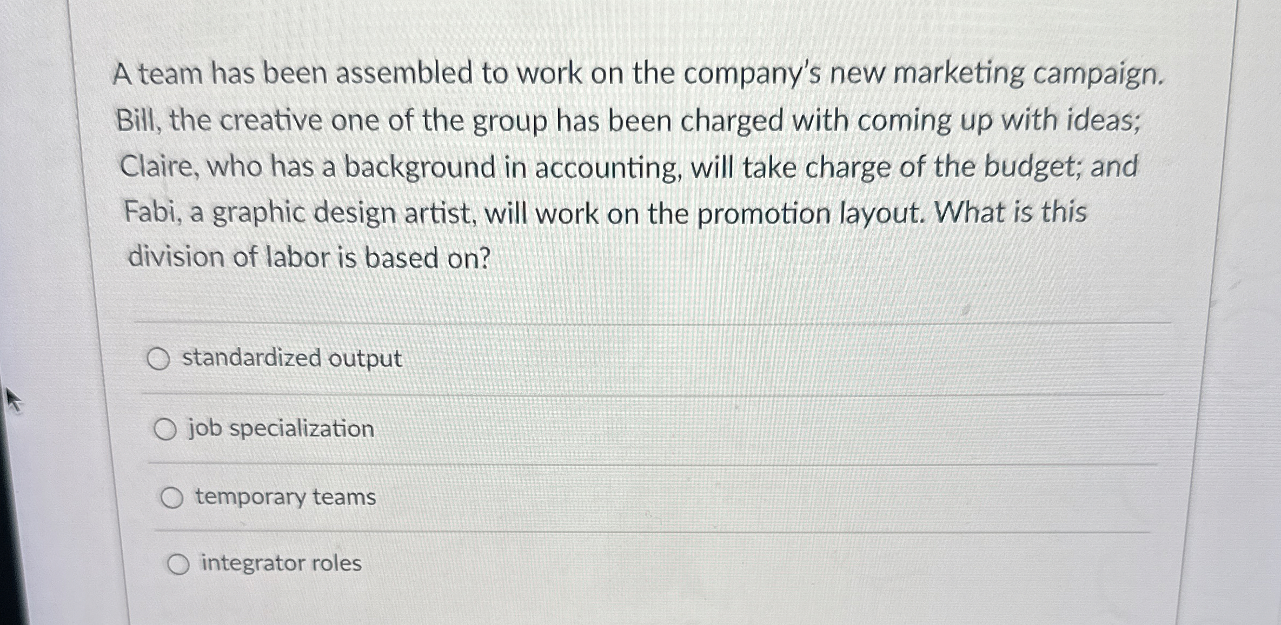This screenshot has height=625, width=1281.
Task: Pick the 'temporary teams' radio button
Action: [x=172, y=498]
